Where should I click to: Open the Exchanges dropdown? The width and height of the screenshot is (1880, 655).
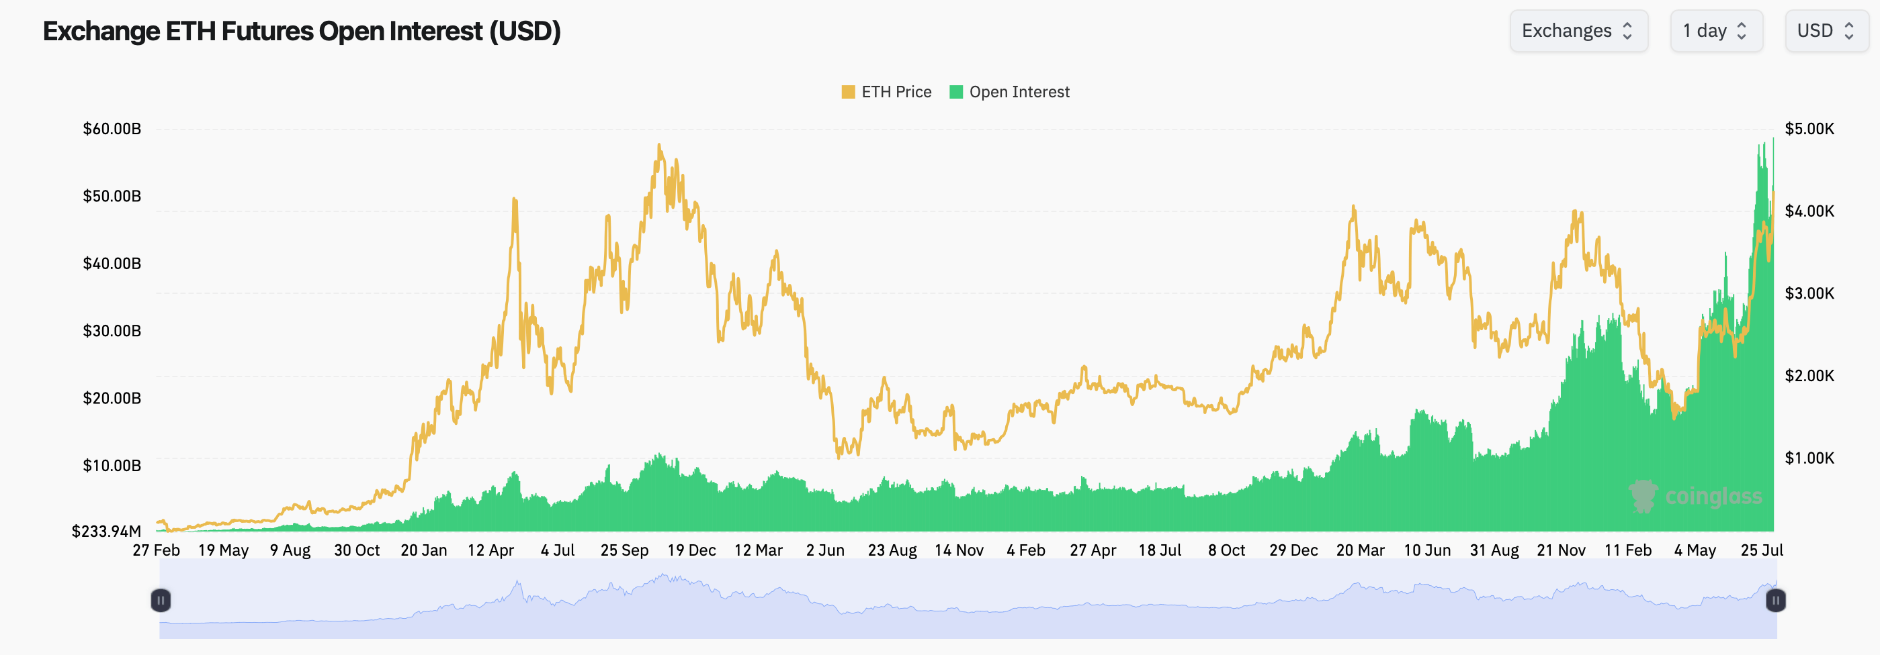(1579, 31)
